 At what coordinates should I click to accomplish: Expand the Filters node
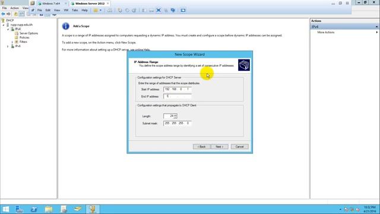(12, 42)
